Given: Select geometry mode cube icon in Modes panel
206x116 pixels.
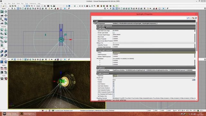Looking at the screenshot, I should (6, 12).
